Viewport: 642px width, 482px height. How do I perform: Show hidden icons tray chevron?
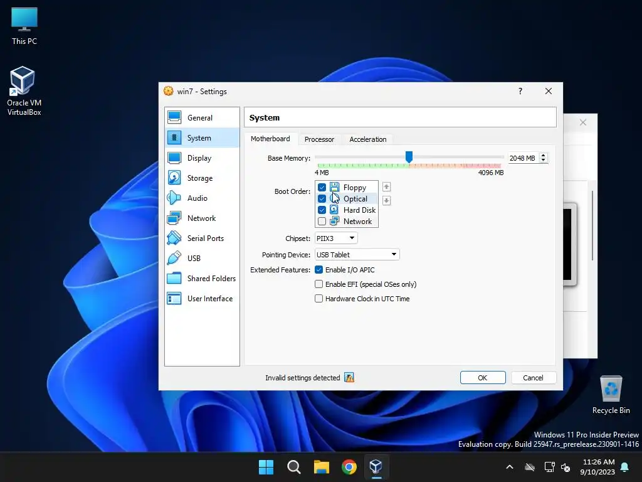[510, 467]
